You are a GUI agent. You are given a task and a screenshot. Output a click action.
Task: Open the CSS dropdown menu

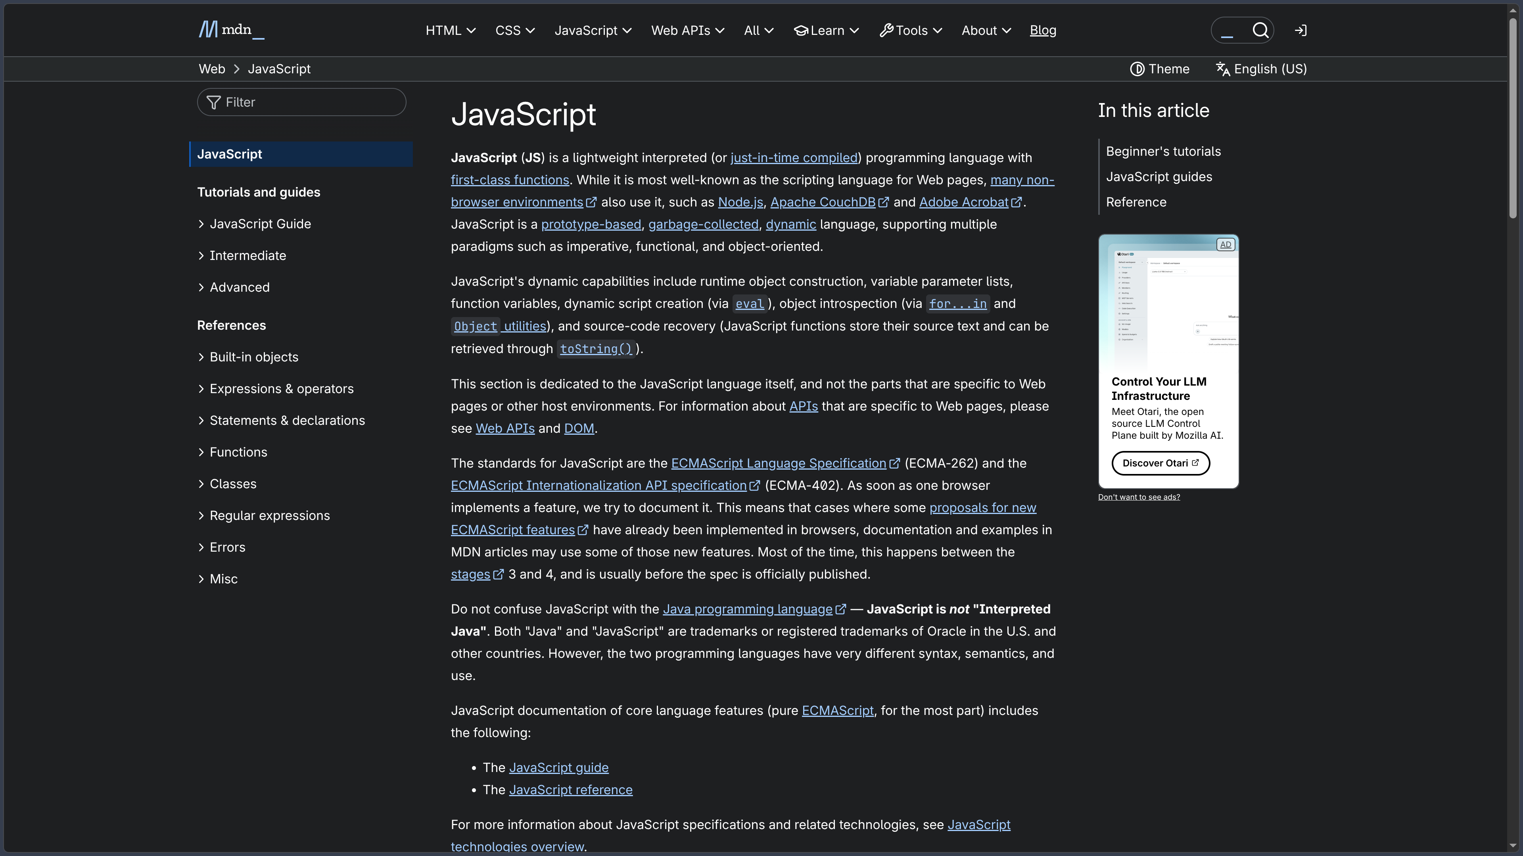pyautogui.click(x=515, y=30)
